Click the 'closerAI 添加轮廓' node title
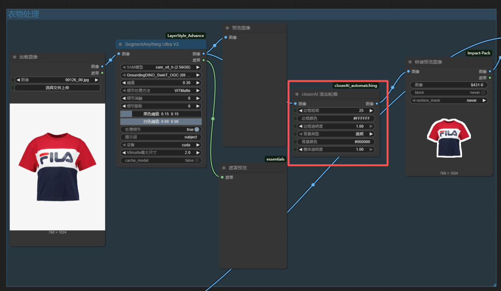This screenshot has width=501, height=291. coord(320,94)
